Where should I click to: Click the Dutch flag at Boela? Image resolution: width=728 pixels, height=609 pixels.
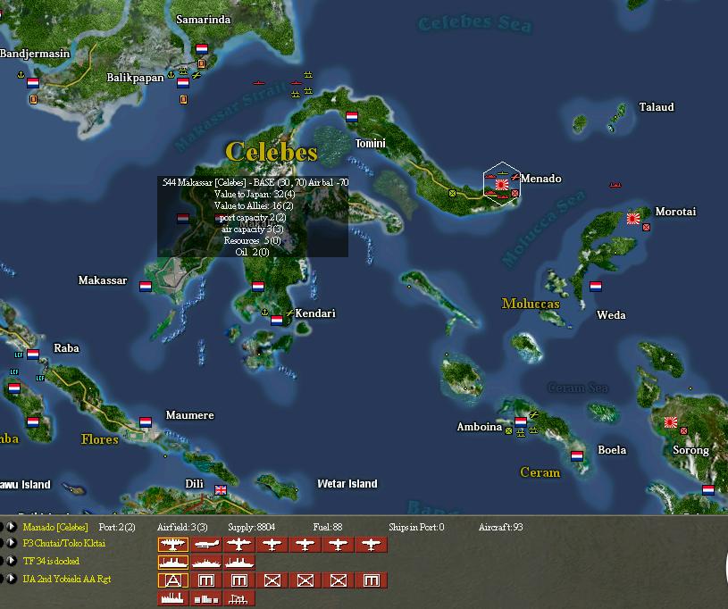pyautogui.click(x=577, y=455)
